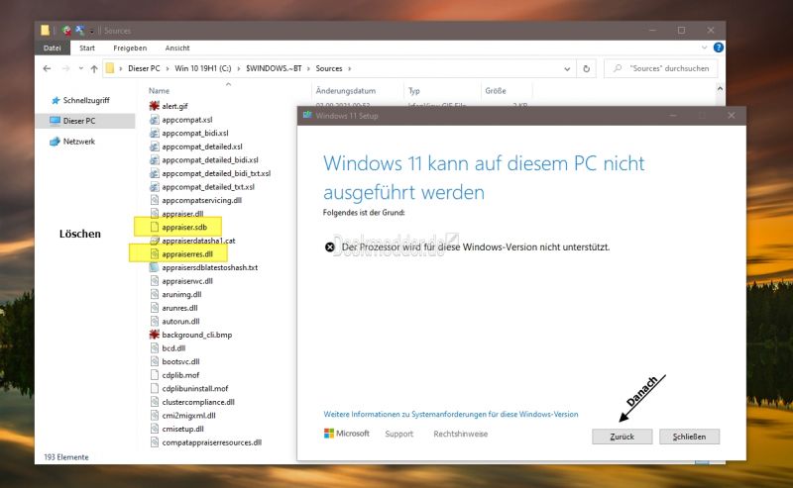Select the appraiserres.dll file icon
The image size is (793, 488).
pyautogui.click(x=155, y=254)
